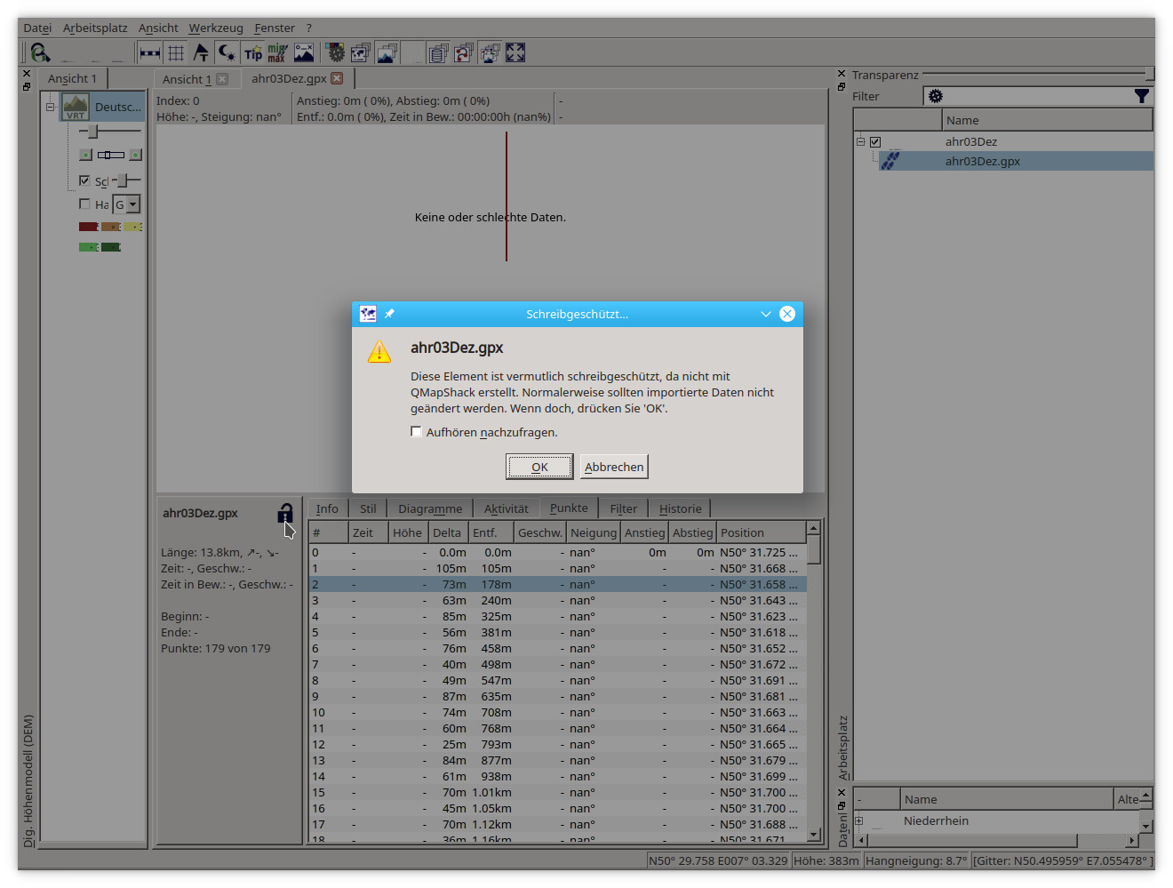Viewport: 1173px width, 888px height.
Task: Toggle the workspace layers dock icon
Action: point(490,53)
